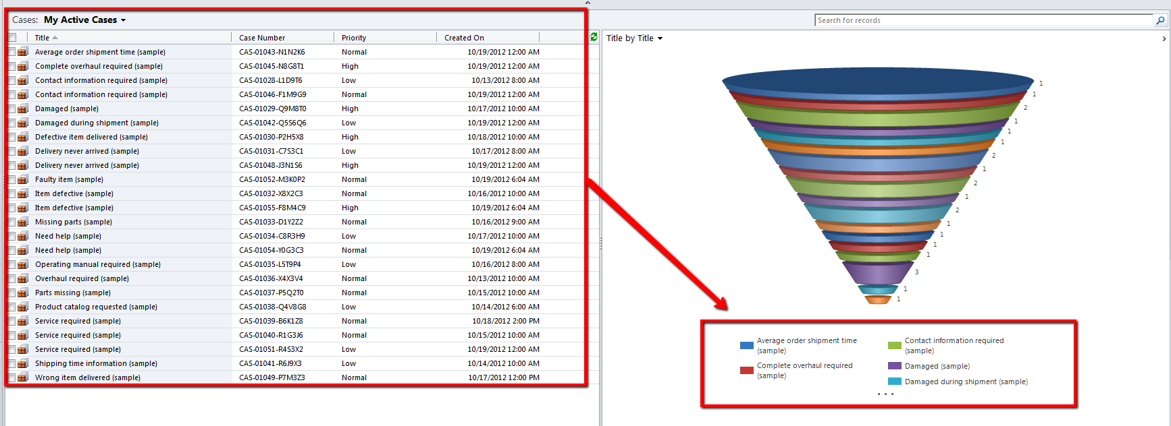
Task: Click case icon for CAS-01039-B6K1Z8 row
Action: (22, 321)
